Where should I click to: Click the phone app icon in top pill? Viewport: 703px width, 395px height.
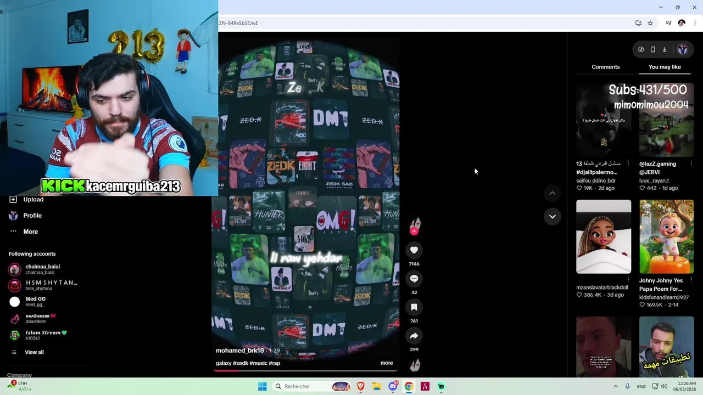pos(652,49)
